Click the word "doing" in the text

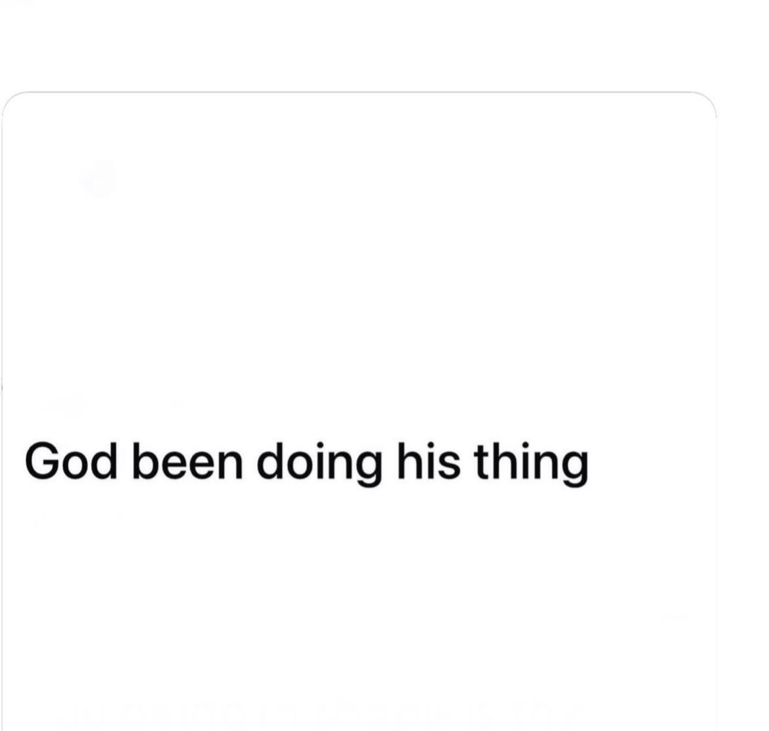tap(319, 463)
